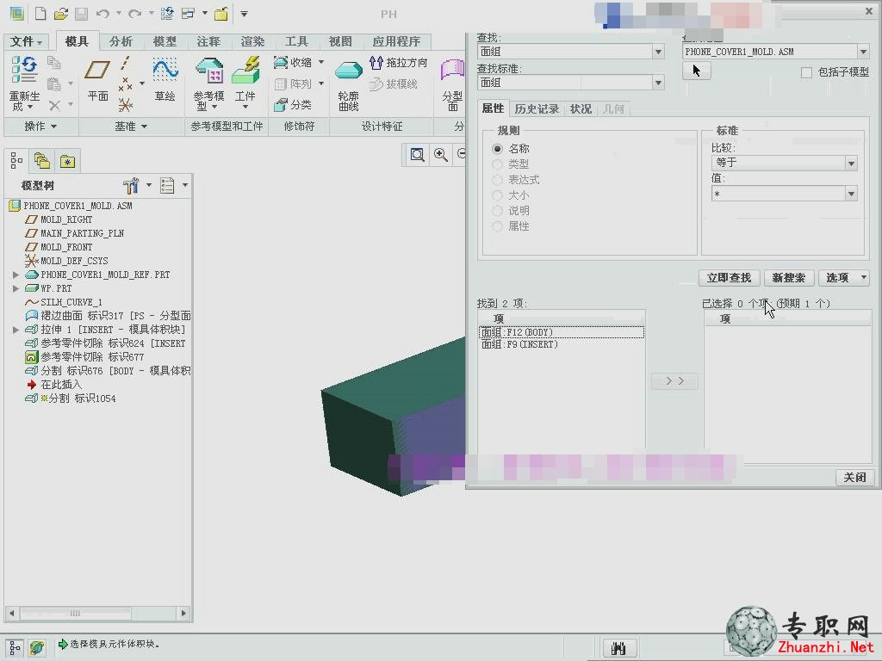This screenshot has width=882, height=661.
Task: Click the model tree settings hammer icon
Action: click(x=131, y=186)
